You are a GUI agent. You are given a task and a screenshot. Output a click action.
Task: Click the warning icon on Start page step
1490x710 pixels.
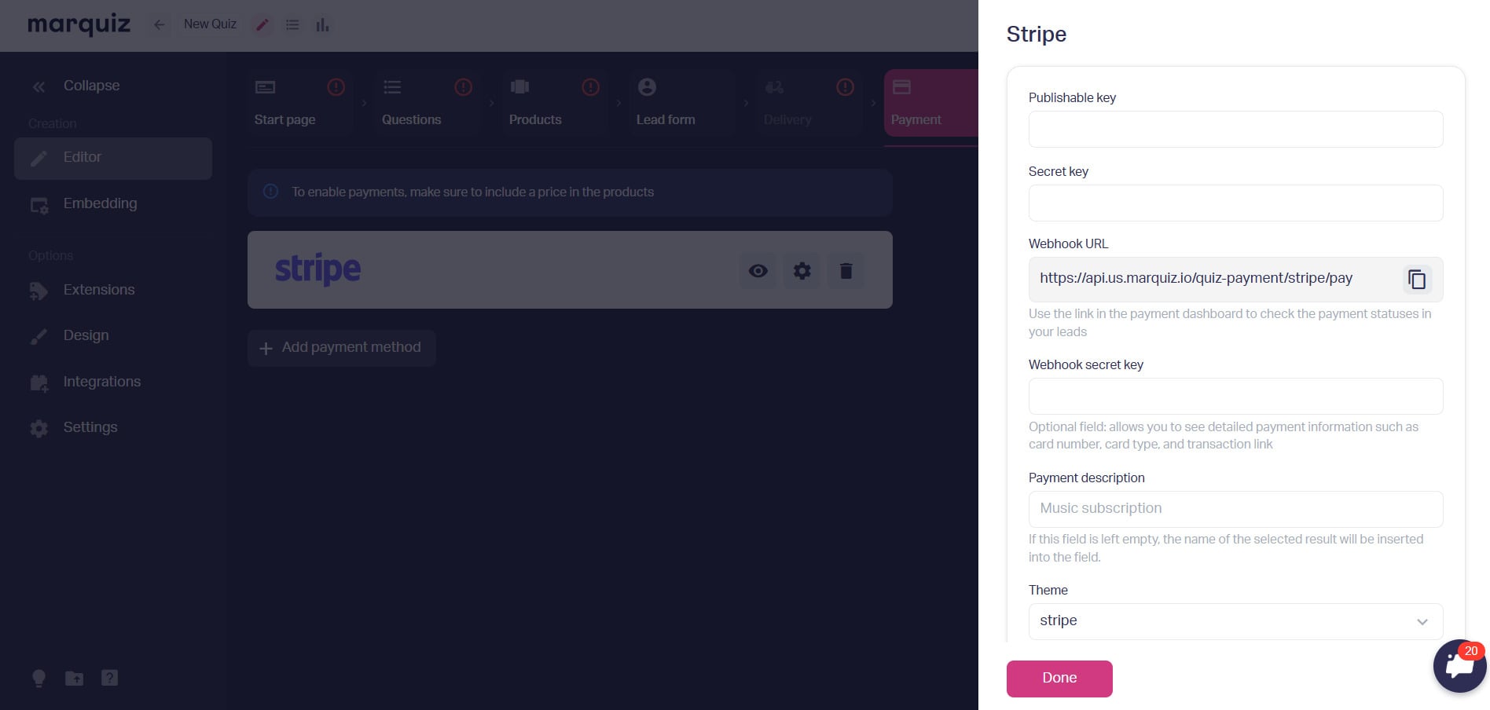[336, 87]
